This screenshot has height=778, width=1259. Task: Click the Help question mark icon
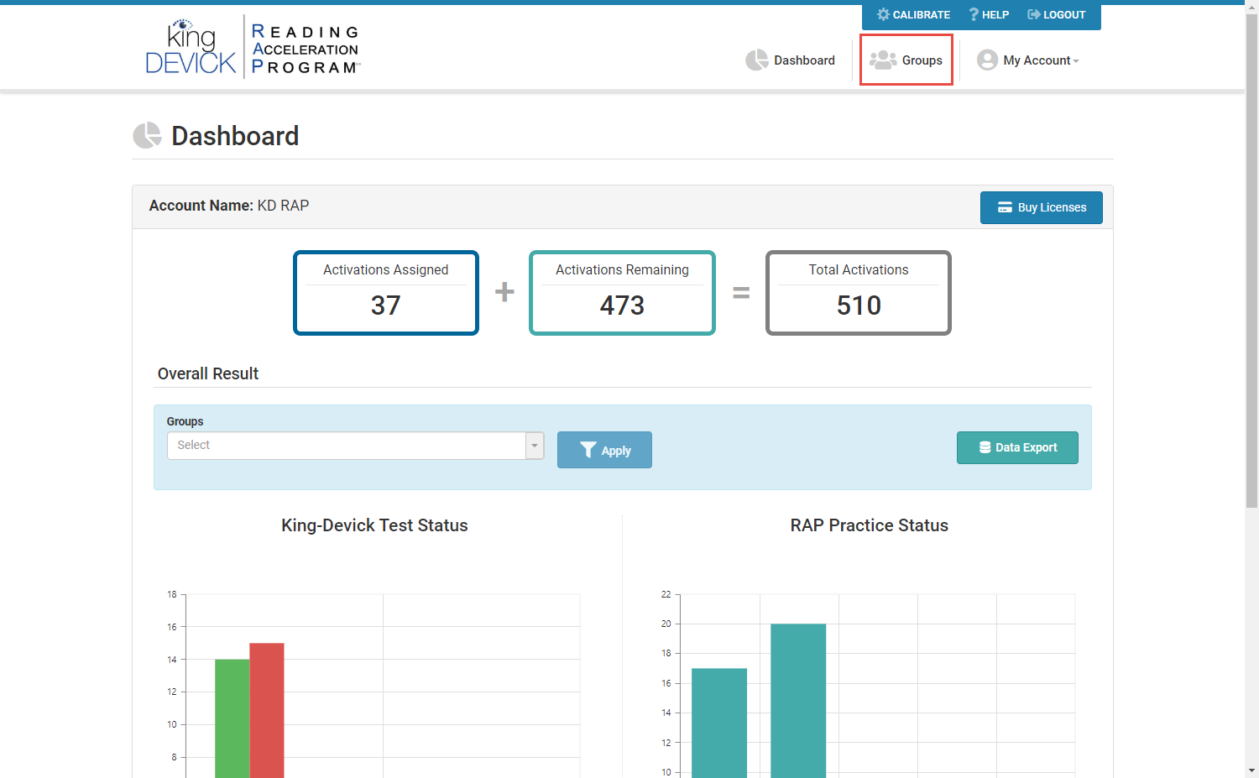coord(974,14)
